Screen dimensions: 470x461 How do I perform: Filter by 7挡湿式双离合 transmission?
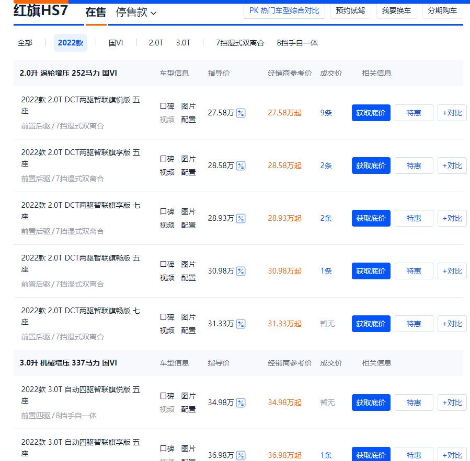[240, 43]
